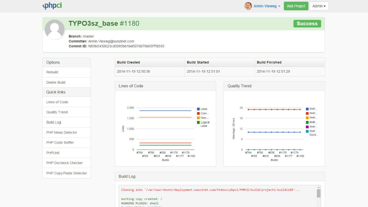Open PHP Mess Detector quick link
The width and height of the screenshot is (368, 207).
66,132
